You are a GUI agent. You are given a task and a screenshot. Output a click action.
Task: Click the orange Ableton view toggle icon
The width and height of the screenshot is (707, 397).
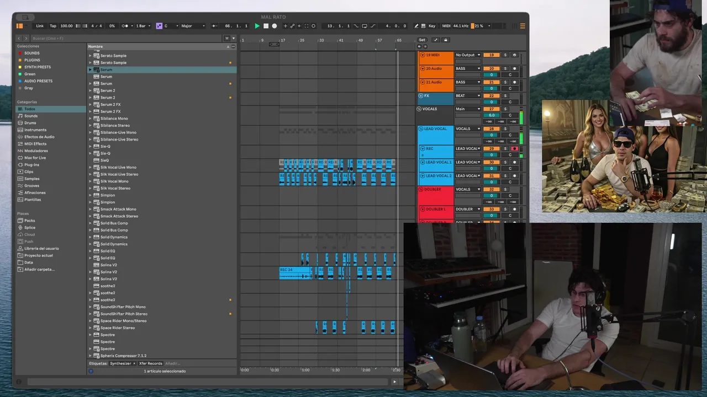pyautogui.click(x=19, y=26)
